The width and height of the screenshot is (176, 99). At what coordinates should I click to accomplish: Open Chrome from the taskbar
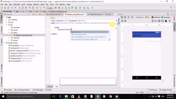(x=111, y=97)
